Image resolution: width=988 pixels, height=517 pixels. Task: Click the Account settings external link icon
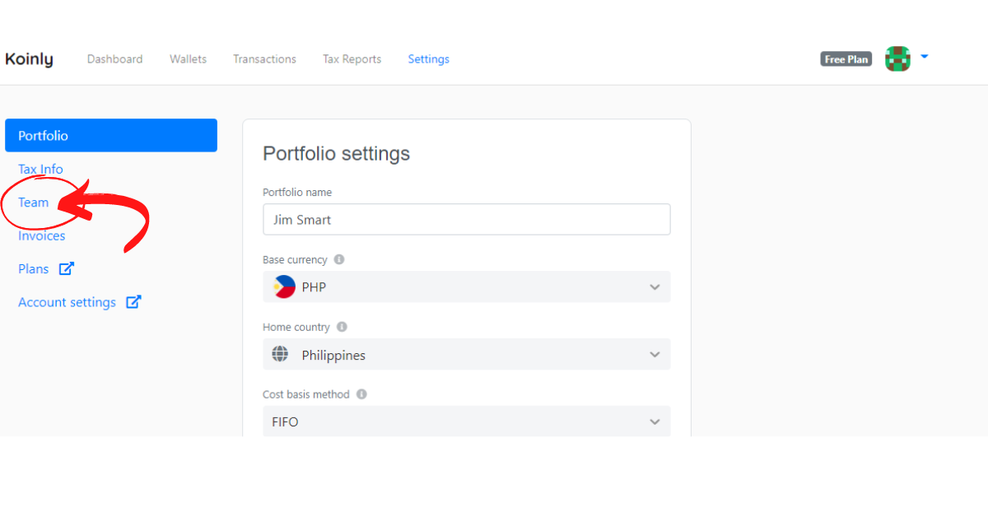click(133, 302)
